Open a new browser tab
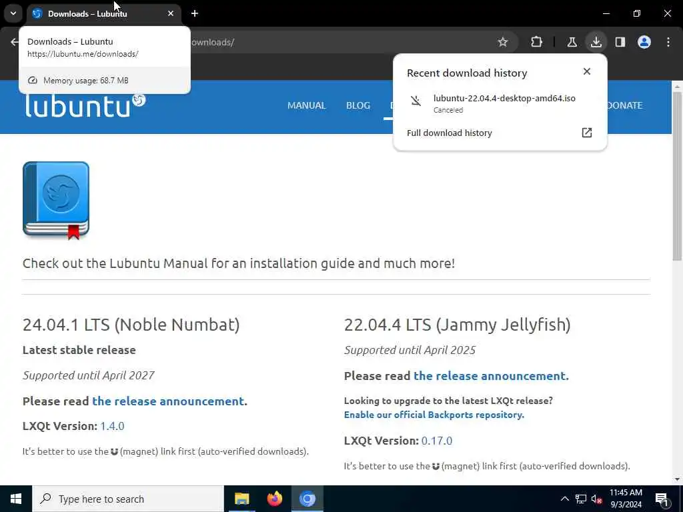This screenshot has width=683, height=512. point(195,13)
